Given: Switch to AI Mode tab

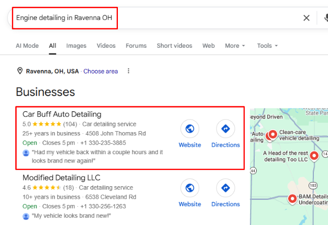Looking at the screenshot, I should tap(27, 46).
